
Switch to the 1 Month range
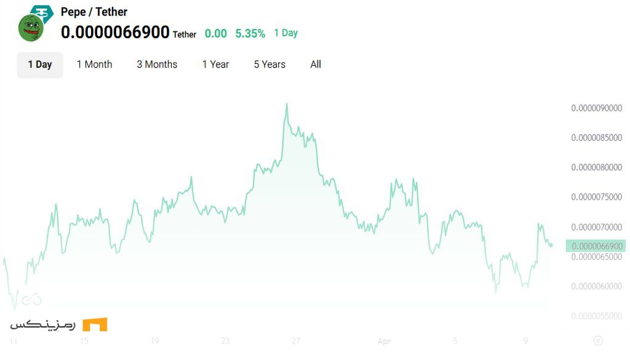94,65
